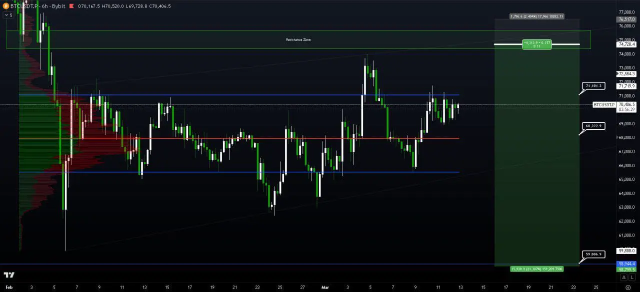Click the 72,584.3 price axis label

(x=626, y=74)
